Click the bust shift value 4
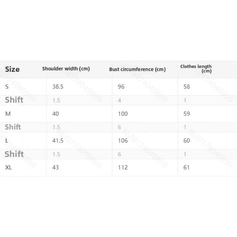This screenshot has width=237, height=237. [x=119, y=100]
